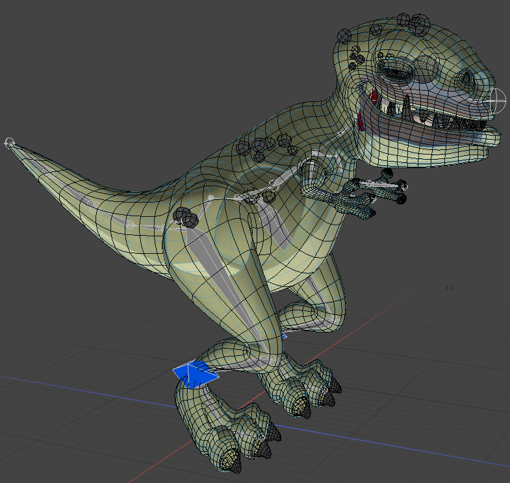Click the crosshair circle control at the snout

pyautogui.click(x=497, y=100)
